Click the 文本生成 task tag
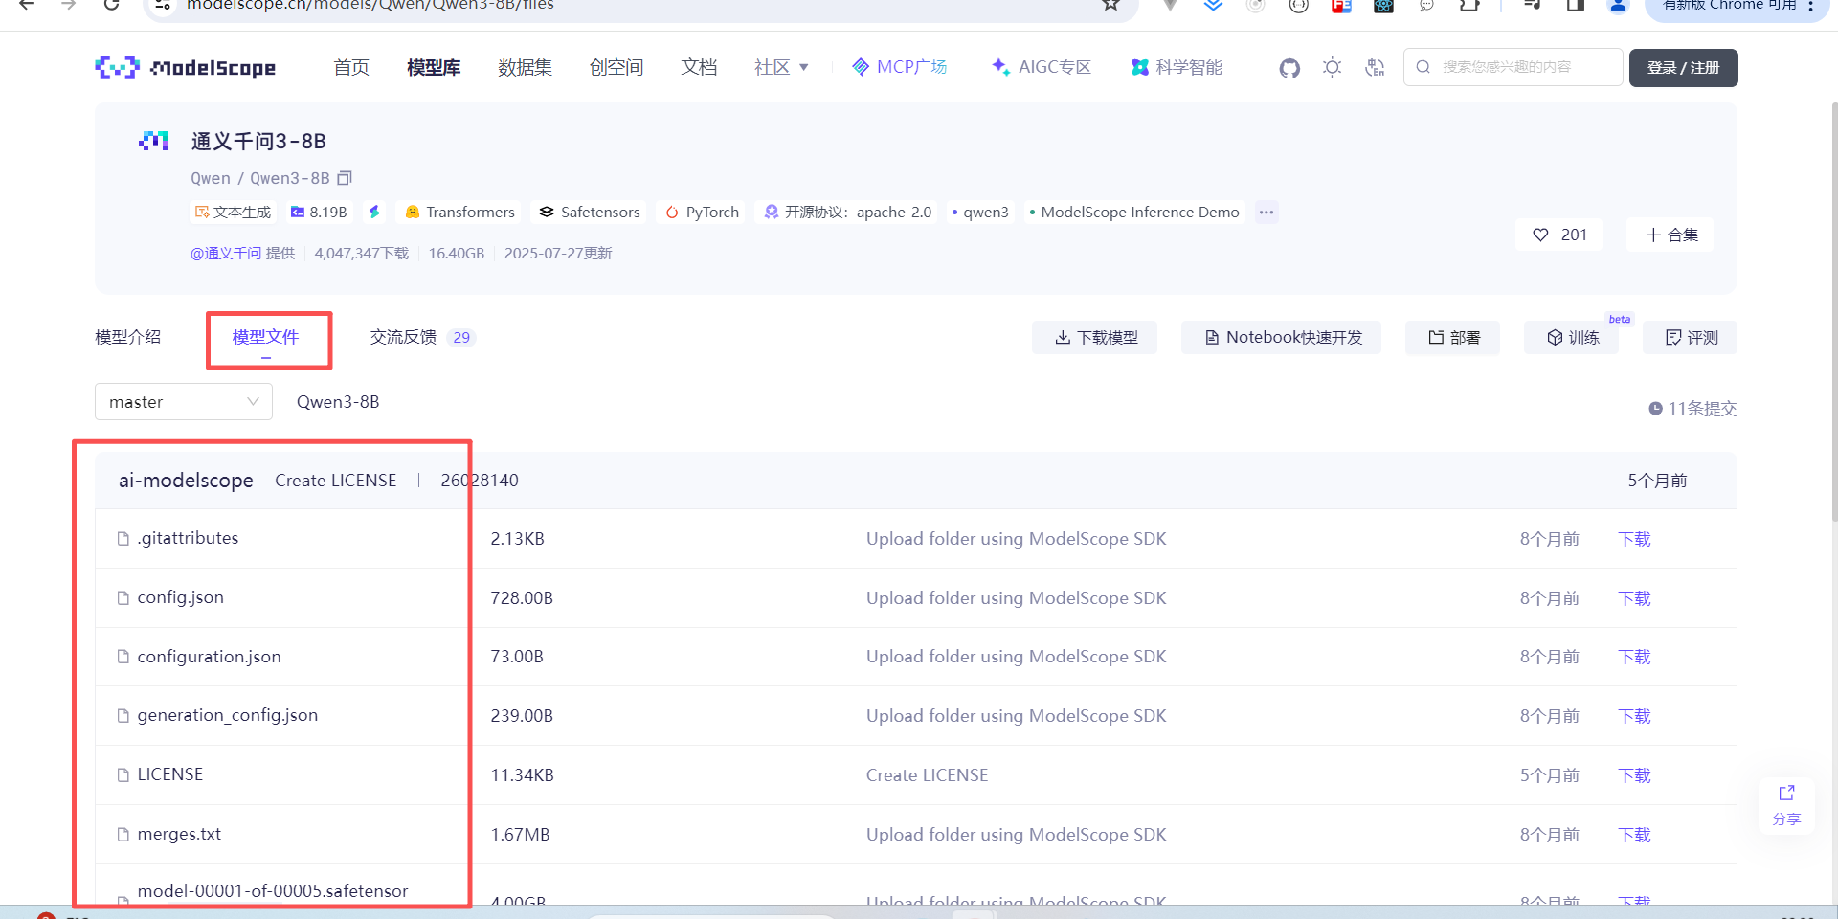 (234, 212)
